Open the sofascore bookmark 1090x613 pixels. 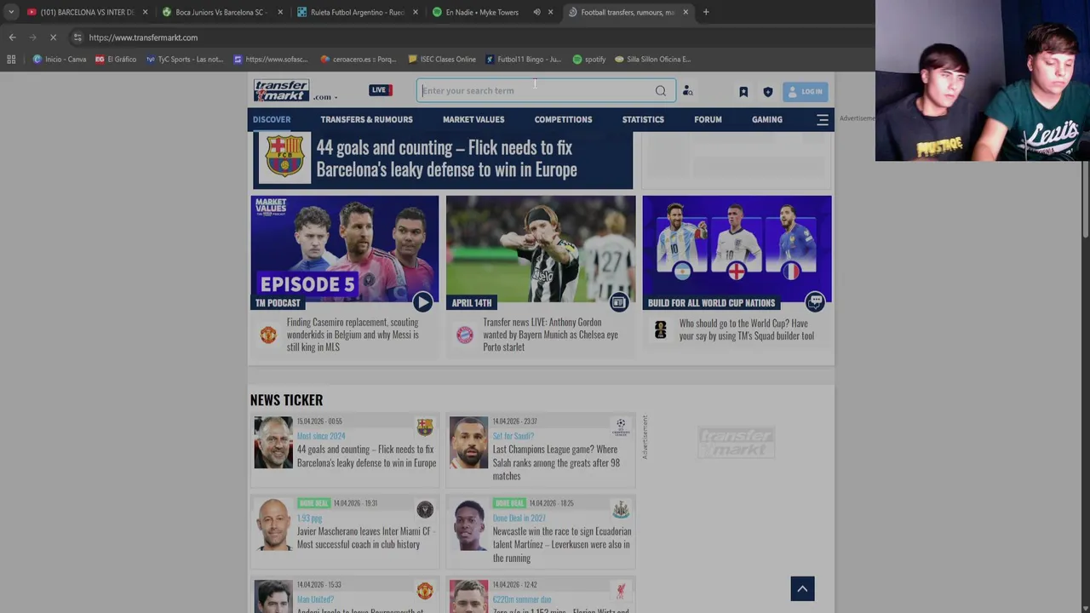[x=271, y=60]
